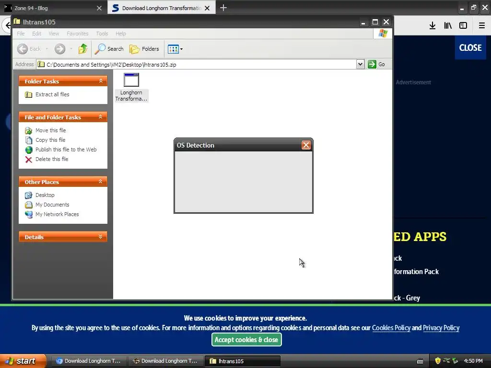Click the Start button

[23, 361]
